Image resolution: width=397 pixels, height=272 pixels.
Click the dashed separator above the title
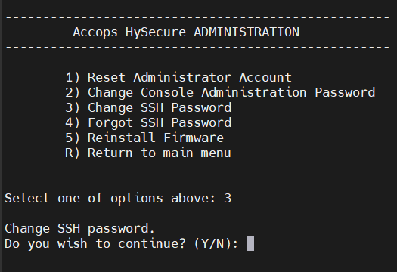coord(197,17)
